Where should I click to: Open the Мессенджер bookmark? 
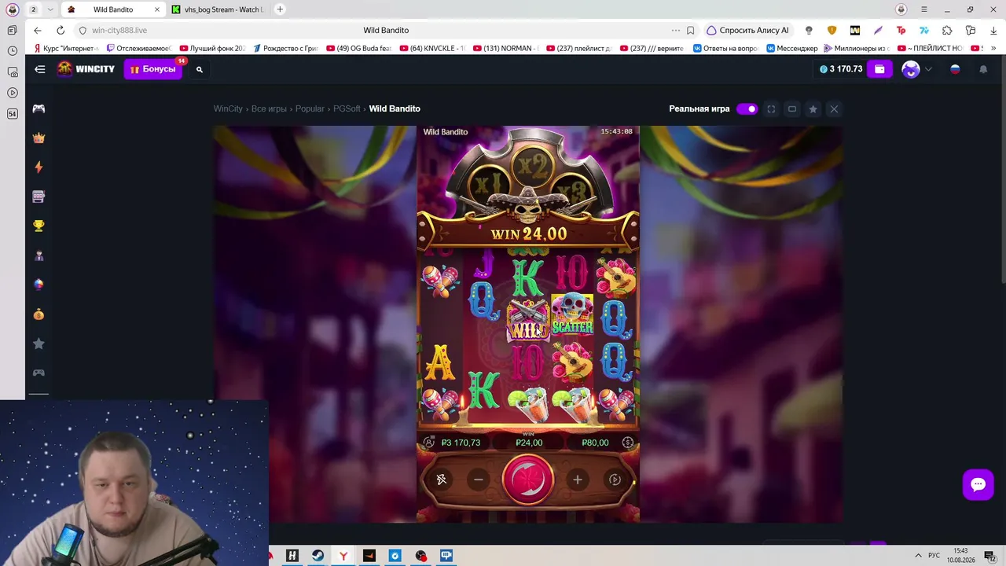792,49
